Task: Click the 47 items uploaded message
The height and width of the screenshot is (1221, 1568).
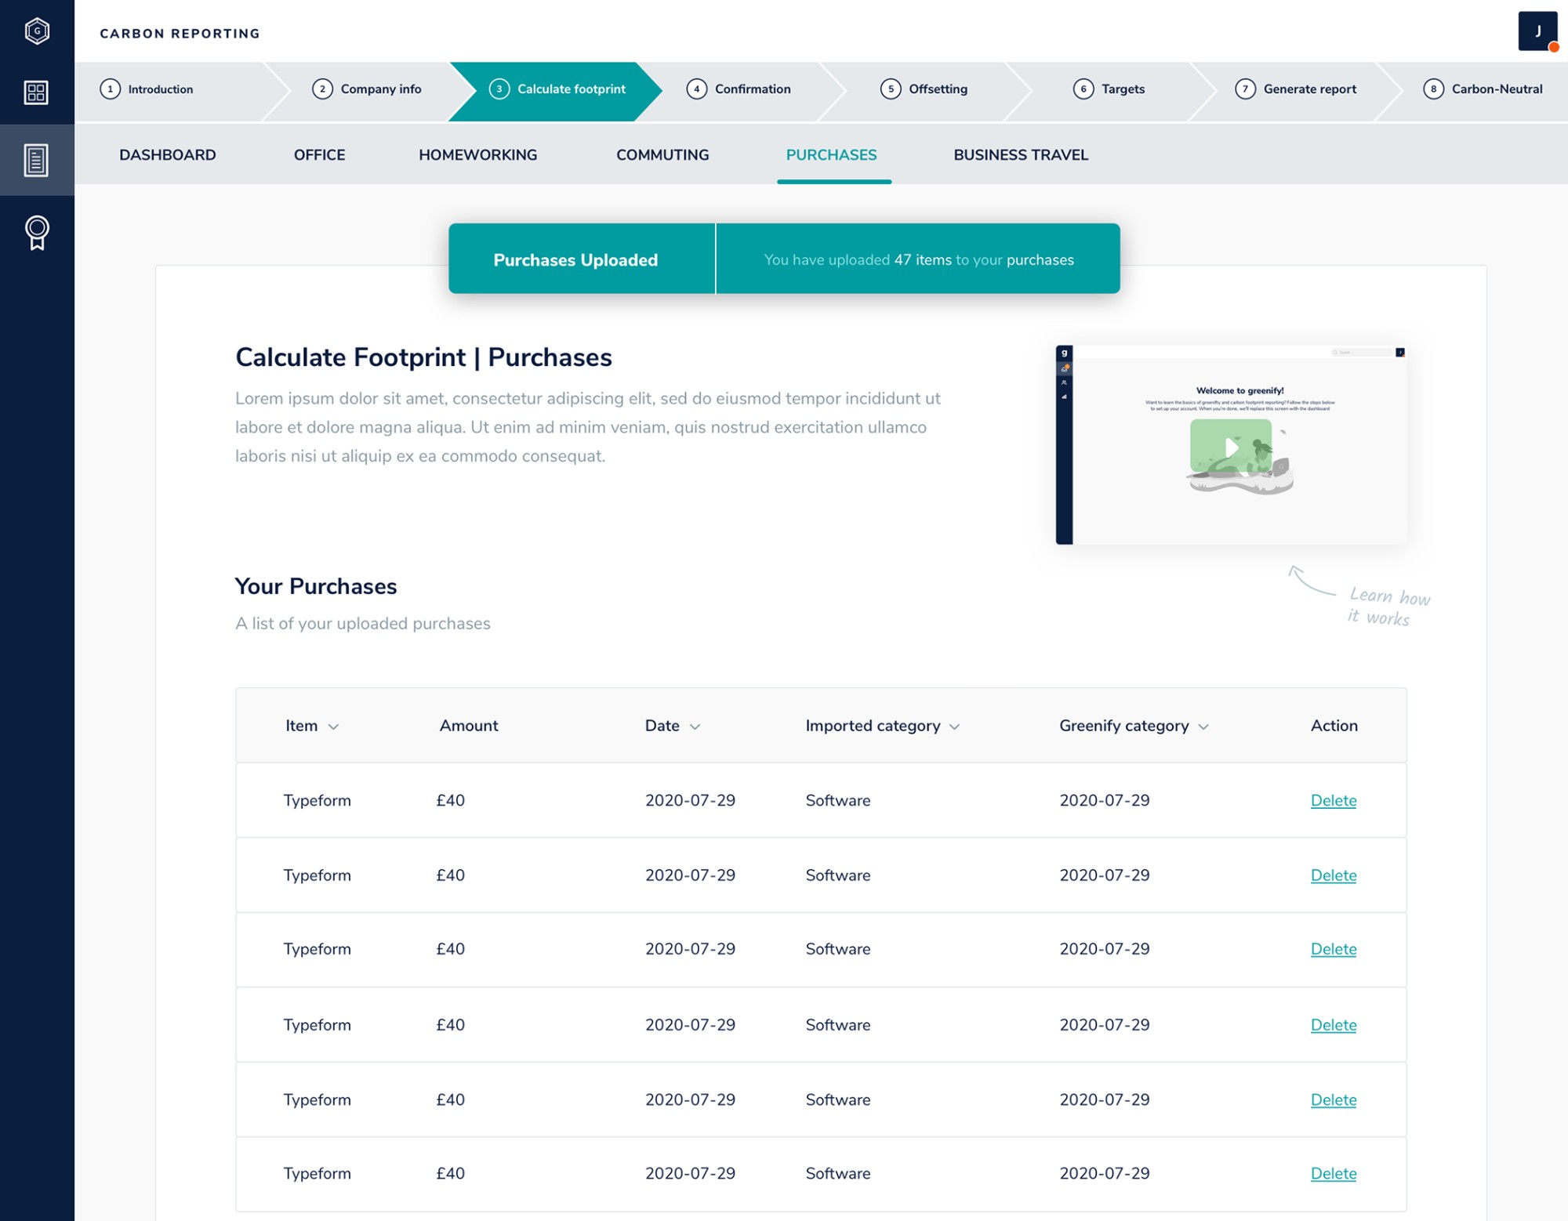Action: (x=919, y=260)
